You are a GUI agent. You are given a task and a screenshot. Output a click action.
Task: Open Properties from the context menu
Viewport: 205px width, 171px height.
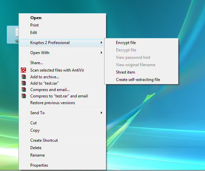click(62, 165)
